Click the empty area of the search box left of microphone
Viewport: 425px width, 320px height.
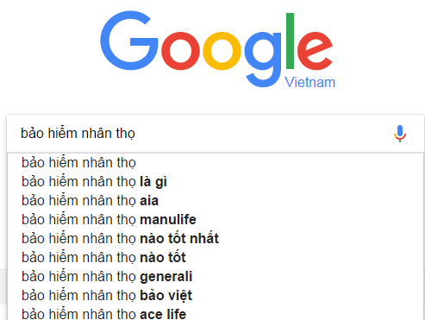click(263, 134)
